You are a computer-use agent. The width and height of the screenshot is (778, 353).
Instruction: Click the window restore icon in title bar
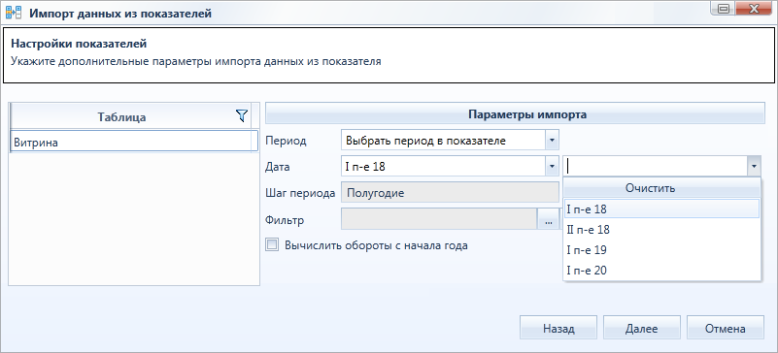tap(724, 9)
